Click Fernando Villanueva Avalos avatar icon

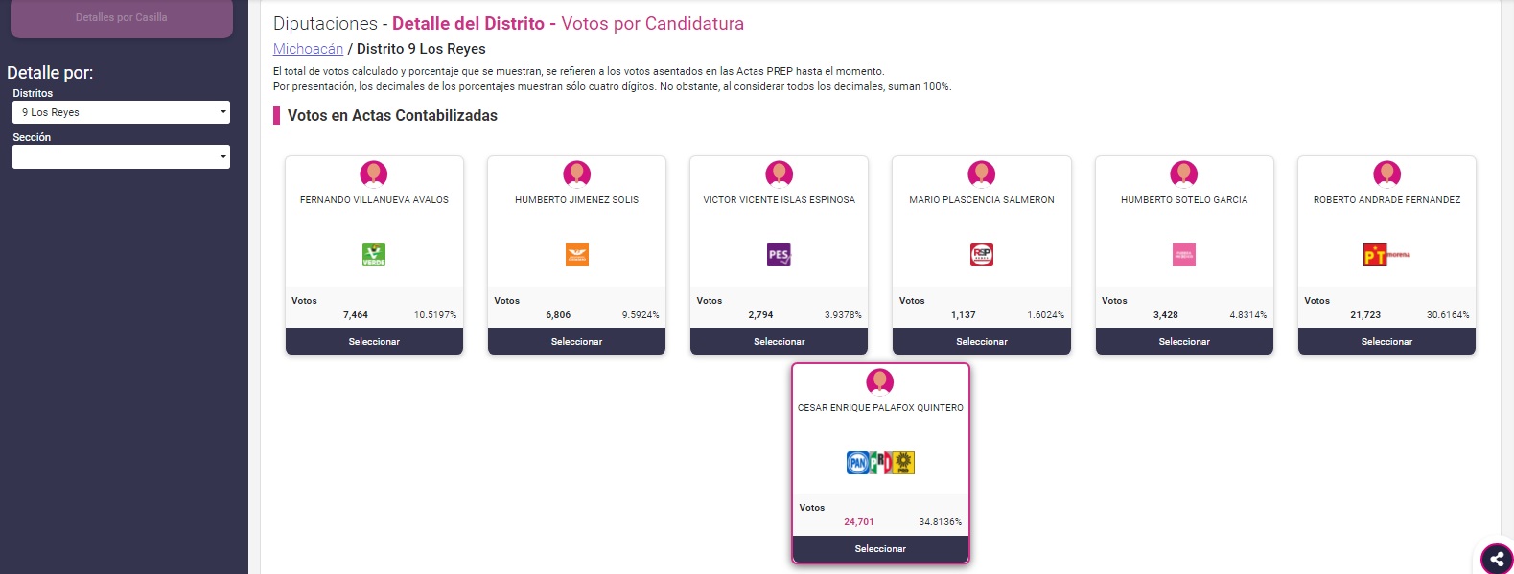pos(374,173)
